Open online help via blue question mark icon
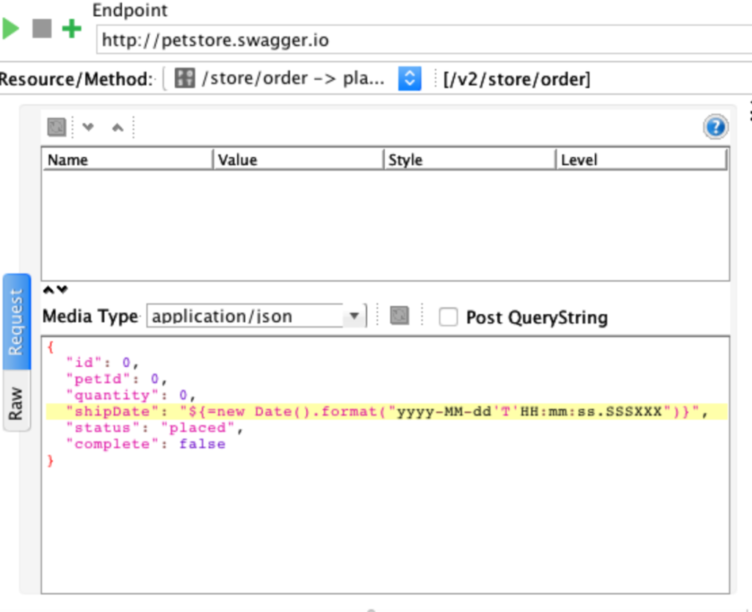The image size is (752, 612). pyautogui.click(x=715, y=126)
